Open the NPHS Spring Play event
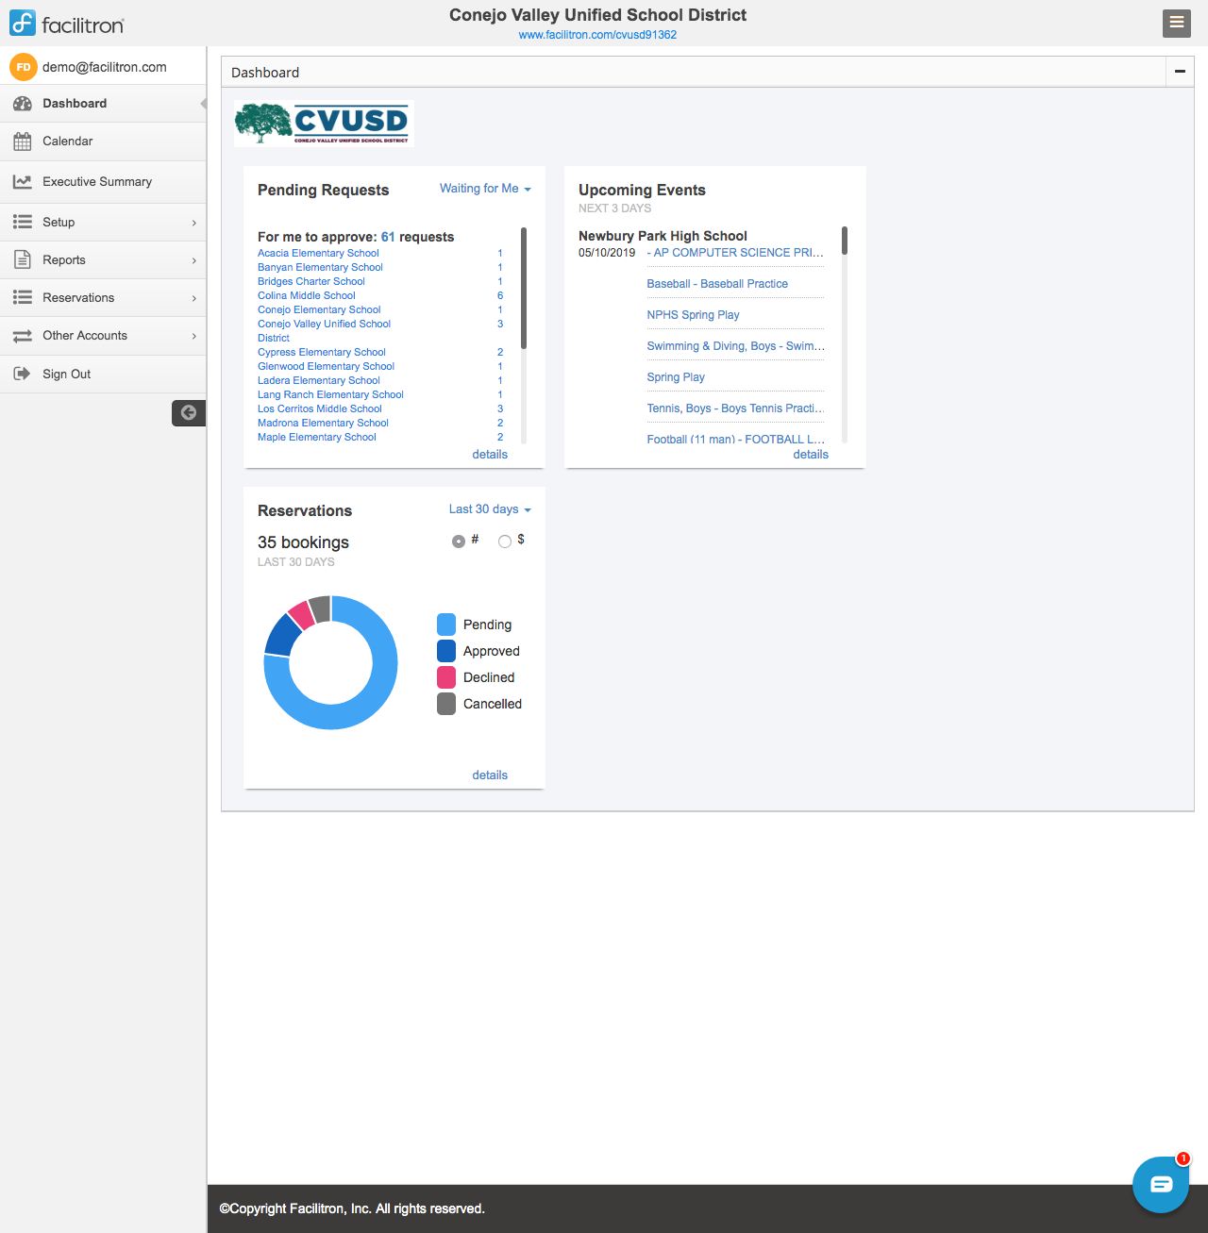Viewport: 1208px width, 1233px height. 693,315
